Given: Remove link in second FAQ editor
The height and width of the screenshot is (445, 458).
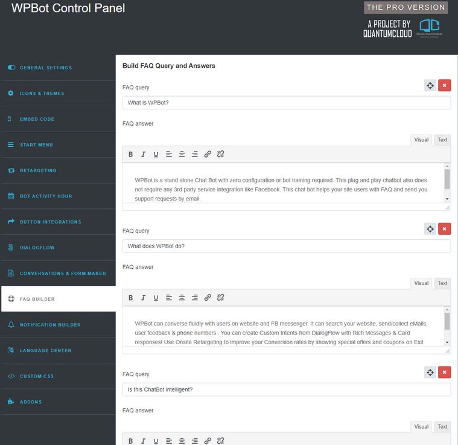Looking at the screenshot, I should click(220, 298).
